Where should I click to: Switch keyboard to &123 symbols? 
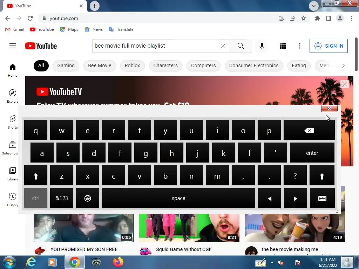(x=62, y=198)
